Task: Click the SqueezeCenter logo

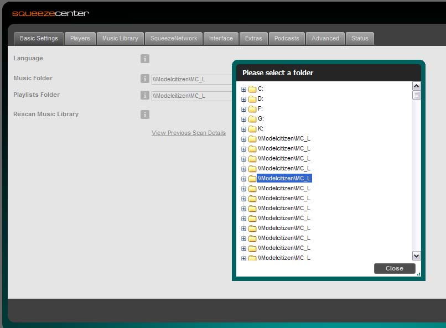Action: 50,13
